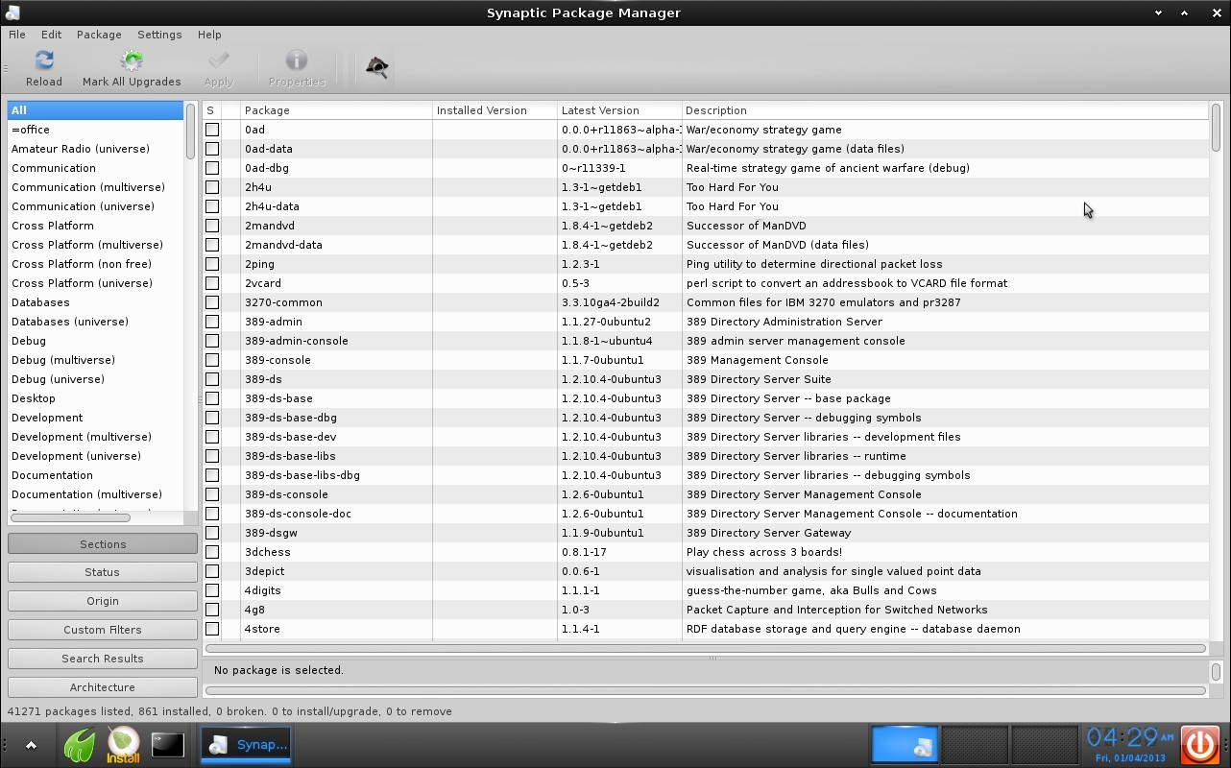This screenshot has width=1231, height=768.
Task: Open the Settings menu
Action: [159, 35]
